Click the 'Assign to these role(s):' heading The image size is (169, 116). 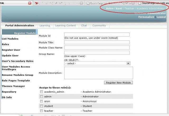click(x=55, y=88)
